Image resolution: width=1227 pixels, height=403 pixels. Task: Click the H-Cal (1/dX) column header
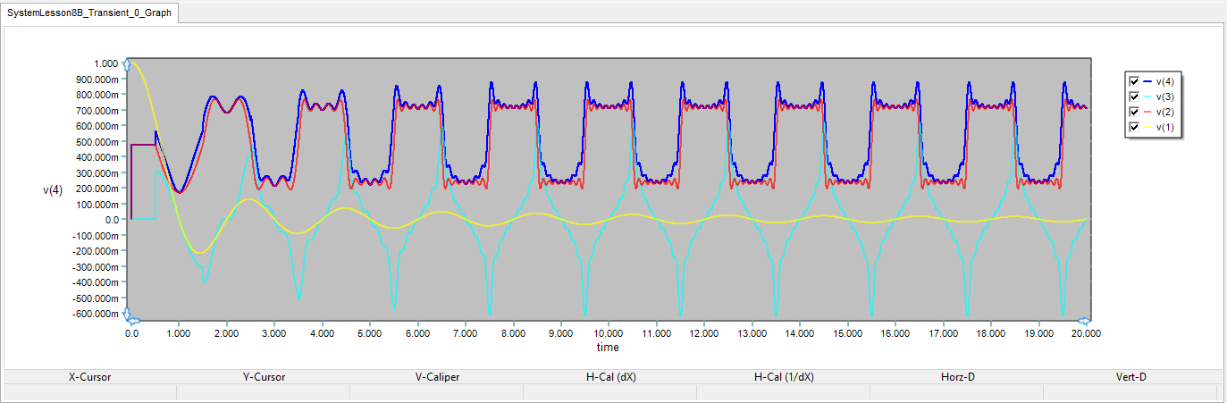784,377
